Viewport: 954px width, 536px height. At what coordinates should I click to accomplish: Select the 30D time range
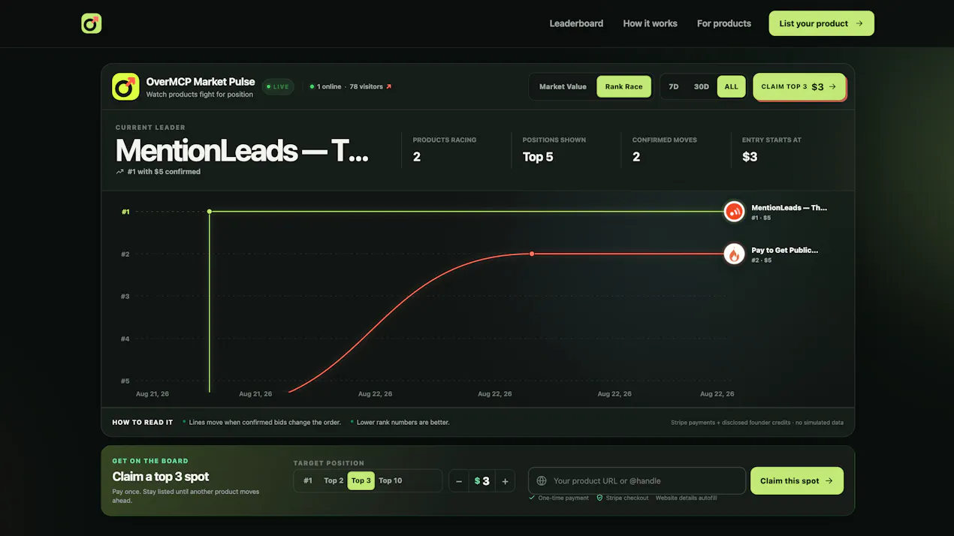[x=701, y=86]
